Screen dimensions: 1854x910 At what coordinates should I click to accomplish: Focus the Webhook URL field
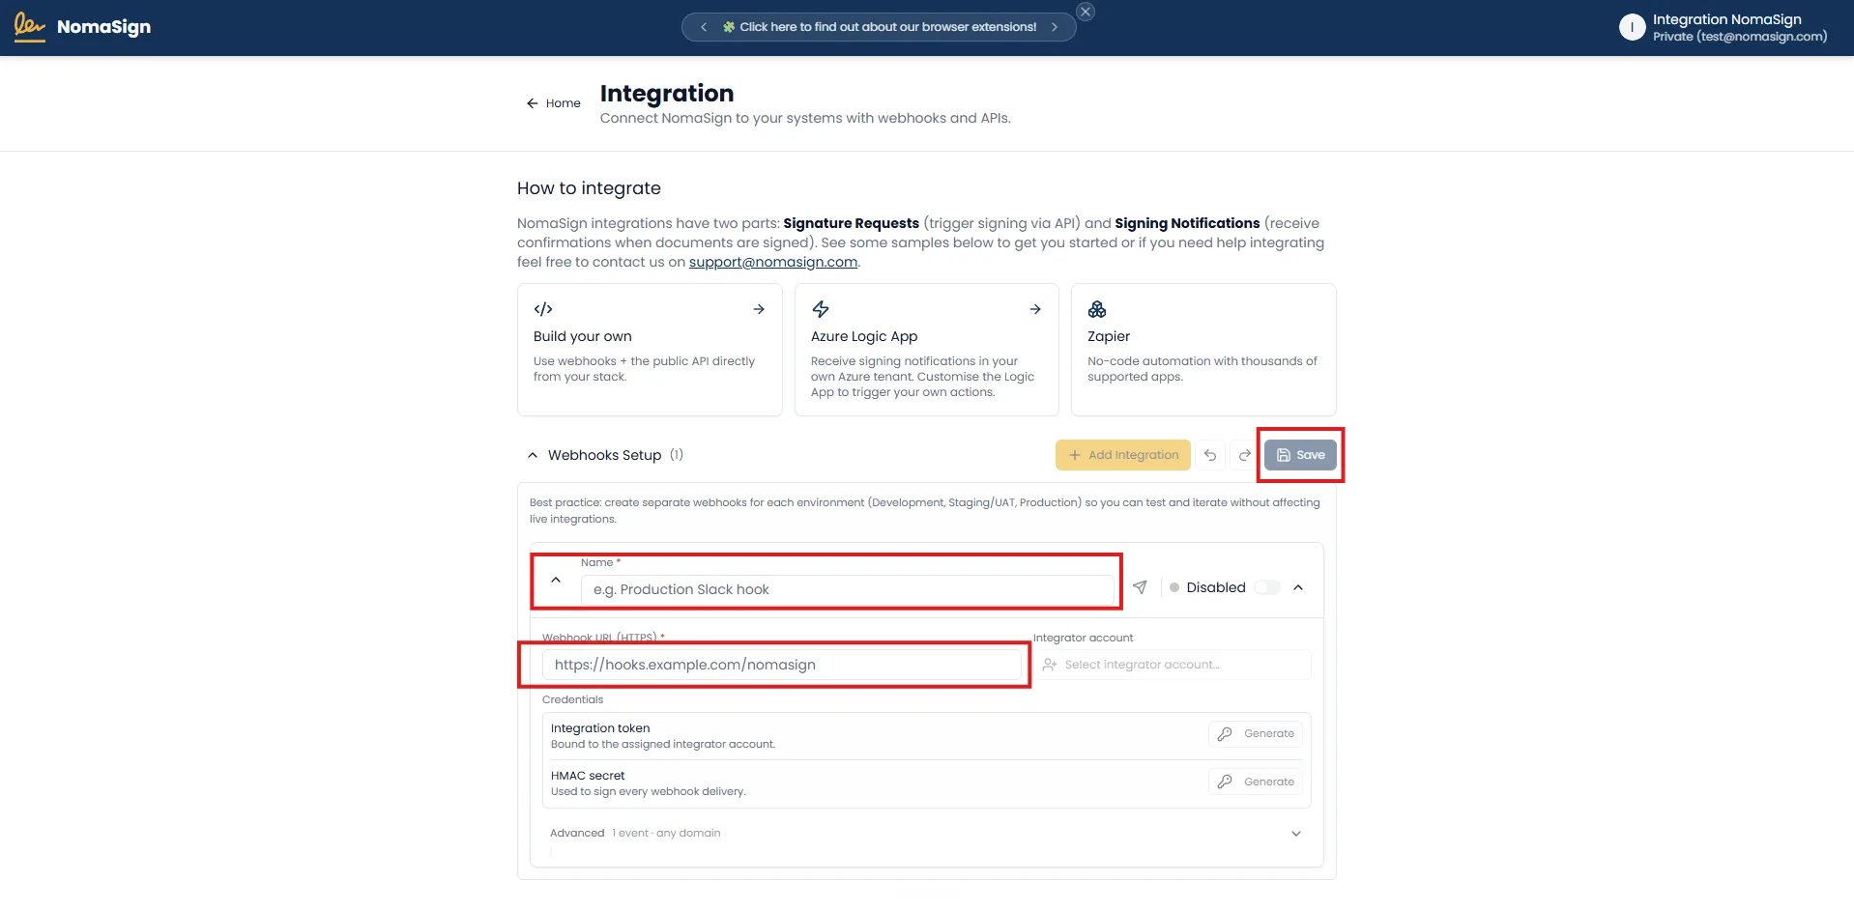coord(782,665)
